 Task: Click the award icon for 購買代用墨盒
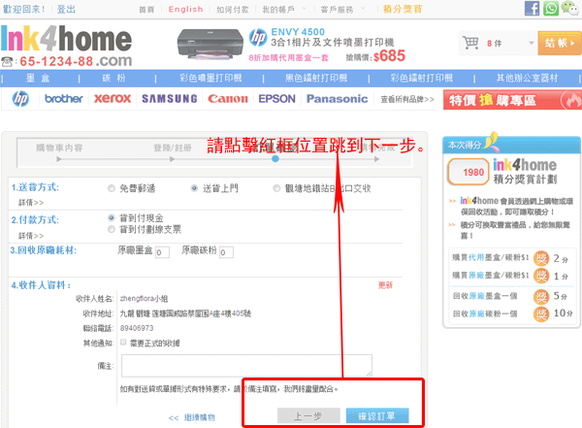tap(541, 258)
